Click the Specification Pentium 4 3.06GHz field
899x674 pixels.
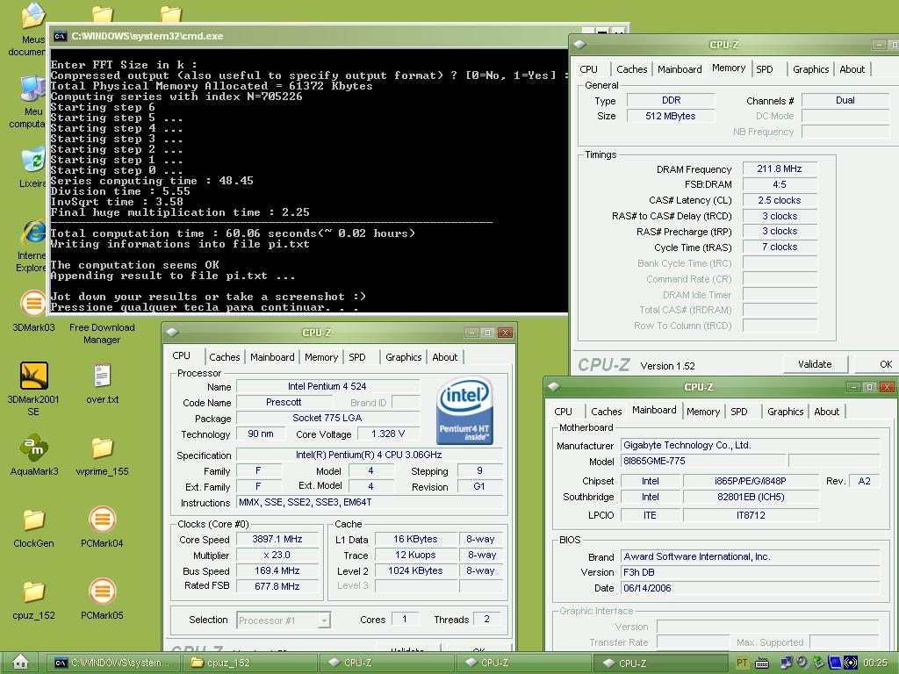point(370,455)
